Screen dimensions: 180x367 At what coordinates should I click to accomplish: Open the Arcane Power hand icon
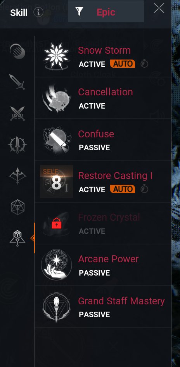click(56, 265)
